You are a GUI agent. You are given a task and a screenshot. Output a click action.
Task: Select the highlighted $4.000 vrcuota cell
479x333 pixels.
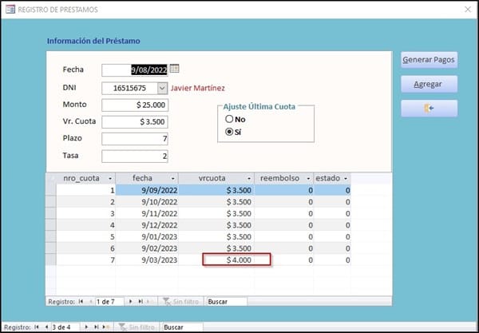236,260
